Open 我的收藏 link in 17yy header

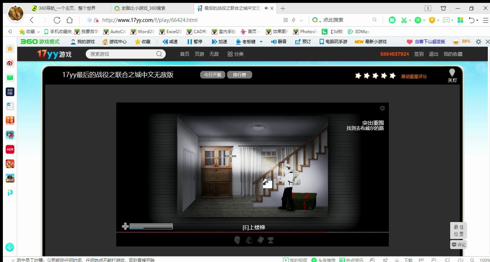click(x=453, y=54)
